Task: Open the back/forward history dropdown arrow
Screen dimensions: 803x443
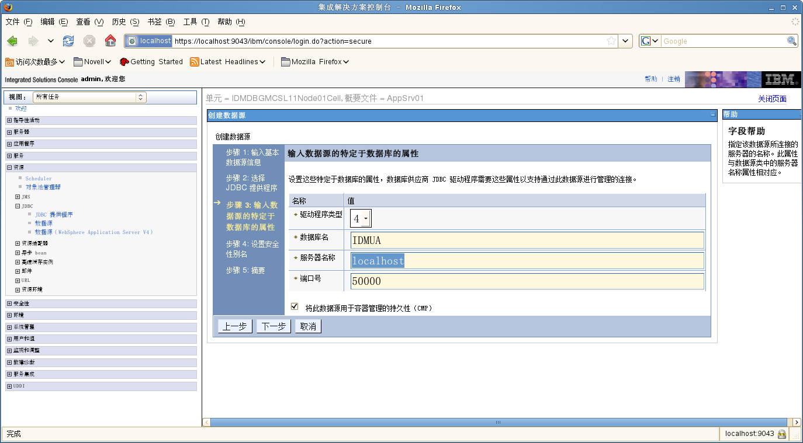Action: pos(51,41)
